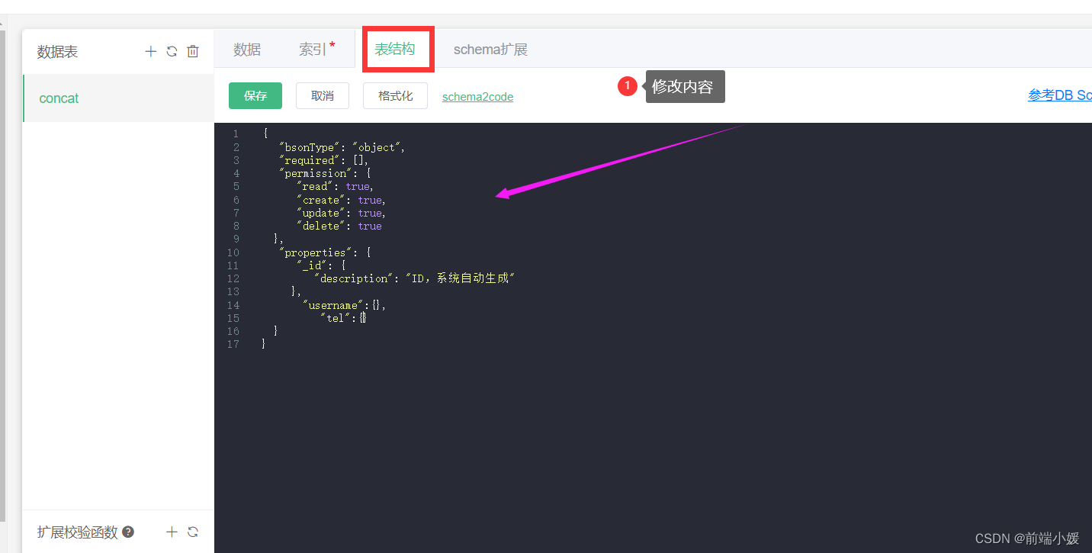
Task: Refresh the data table list
Action: 172,52
